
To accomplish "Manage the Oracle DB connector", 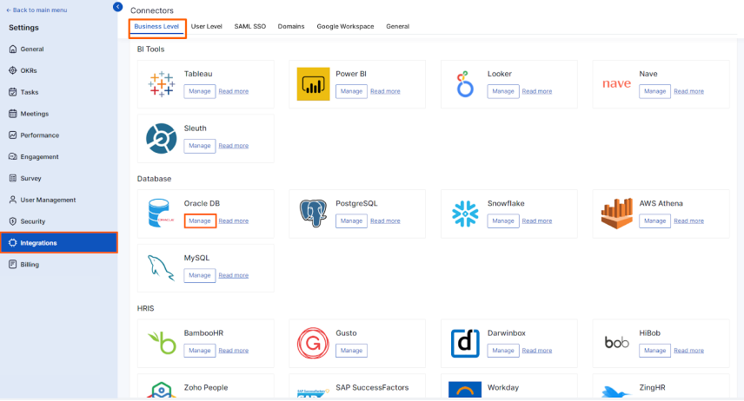I will click(200, 220).
